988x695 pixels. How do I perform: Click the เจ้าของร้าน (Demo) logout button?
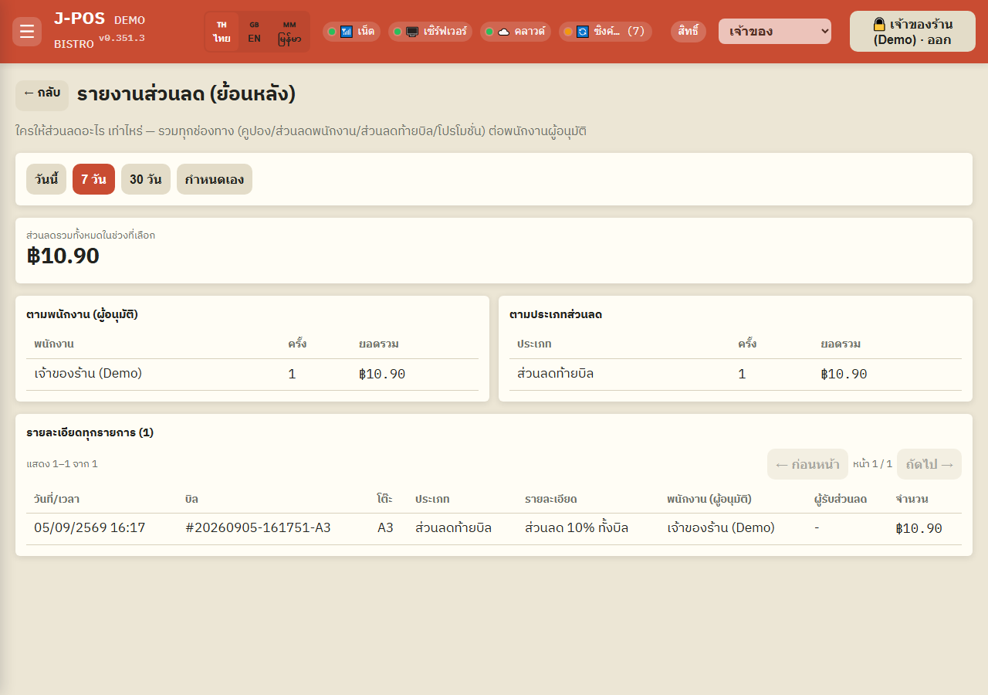point(912,32)
